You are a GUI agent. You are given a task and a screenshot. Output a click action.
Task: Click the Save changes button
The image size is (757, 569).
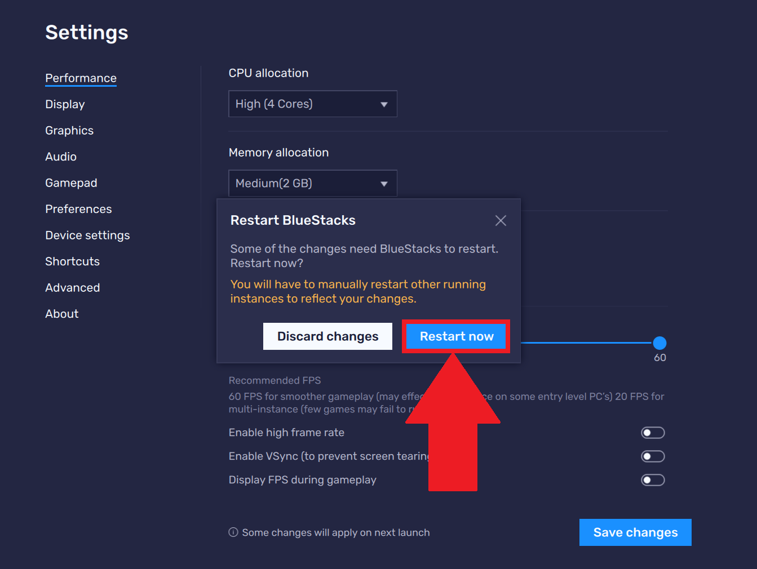635,532
